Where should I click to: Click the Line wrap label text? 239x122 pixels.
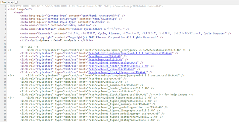click(7, 2)
